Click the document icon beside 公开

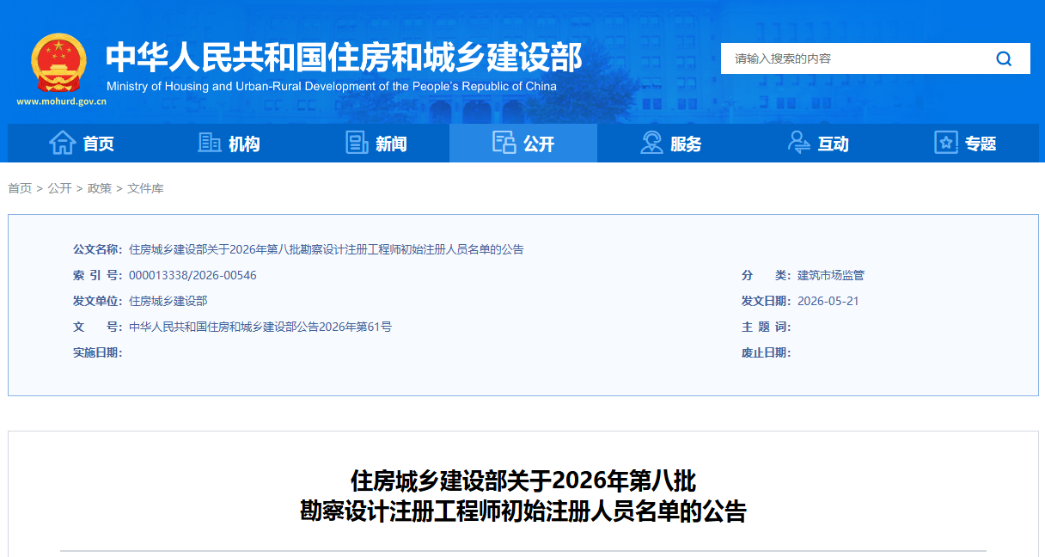(504, 143)
